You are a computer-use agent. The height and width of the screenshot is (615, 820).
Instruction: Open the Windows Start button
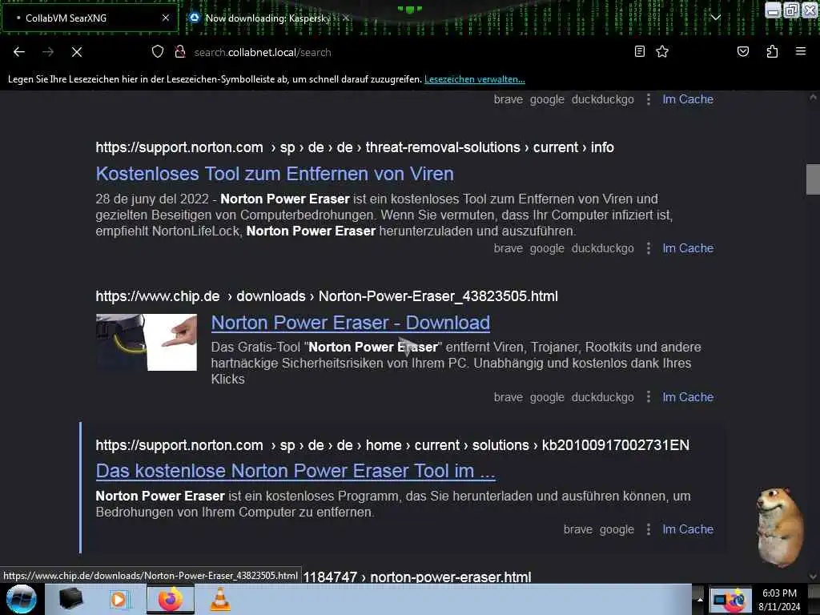[x=22, y=599]
